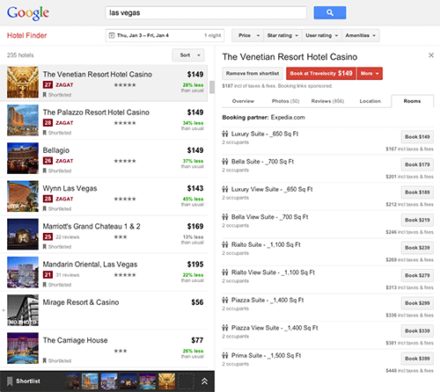Click the Shortlist bookmark icon in bottom bar
The image size is (440, 392).
point(10,381)
